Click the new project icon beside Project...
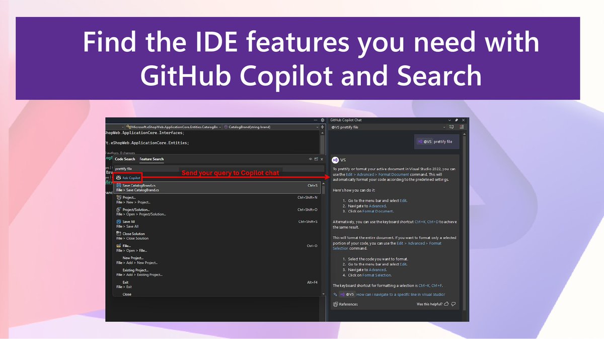604x339 pixels. click(119, 197)
